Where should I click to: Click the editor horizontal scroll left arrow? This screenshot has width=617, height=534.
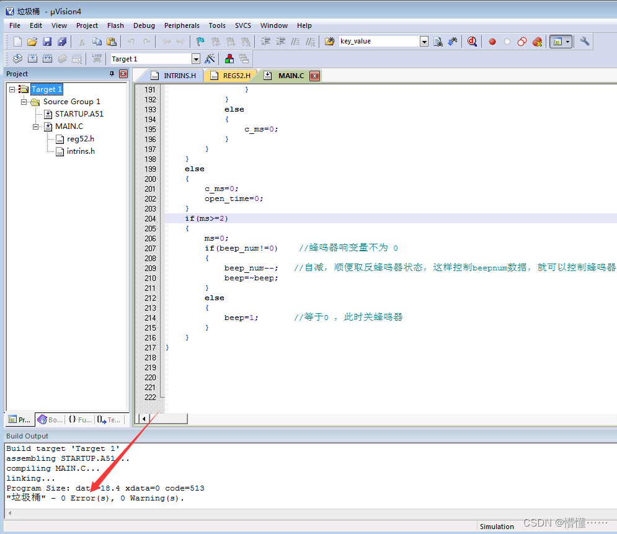pos(144,419)
